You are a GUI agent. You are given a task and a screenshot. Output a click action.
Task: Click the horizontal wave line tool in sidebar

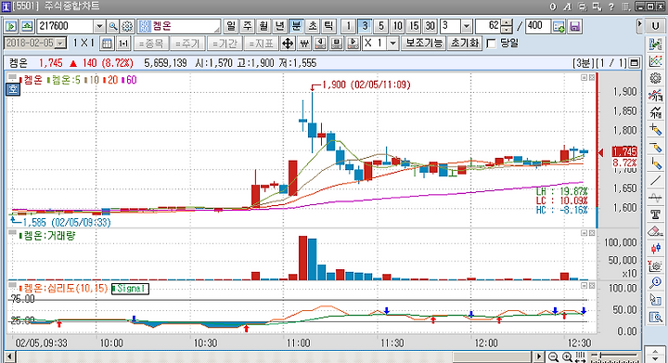pyautogui.click(x=655, y=197)
